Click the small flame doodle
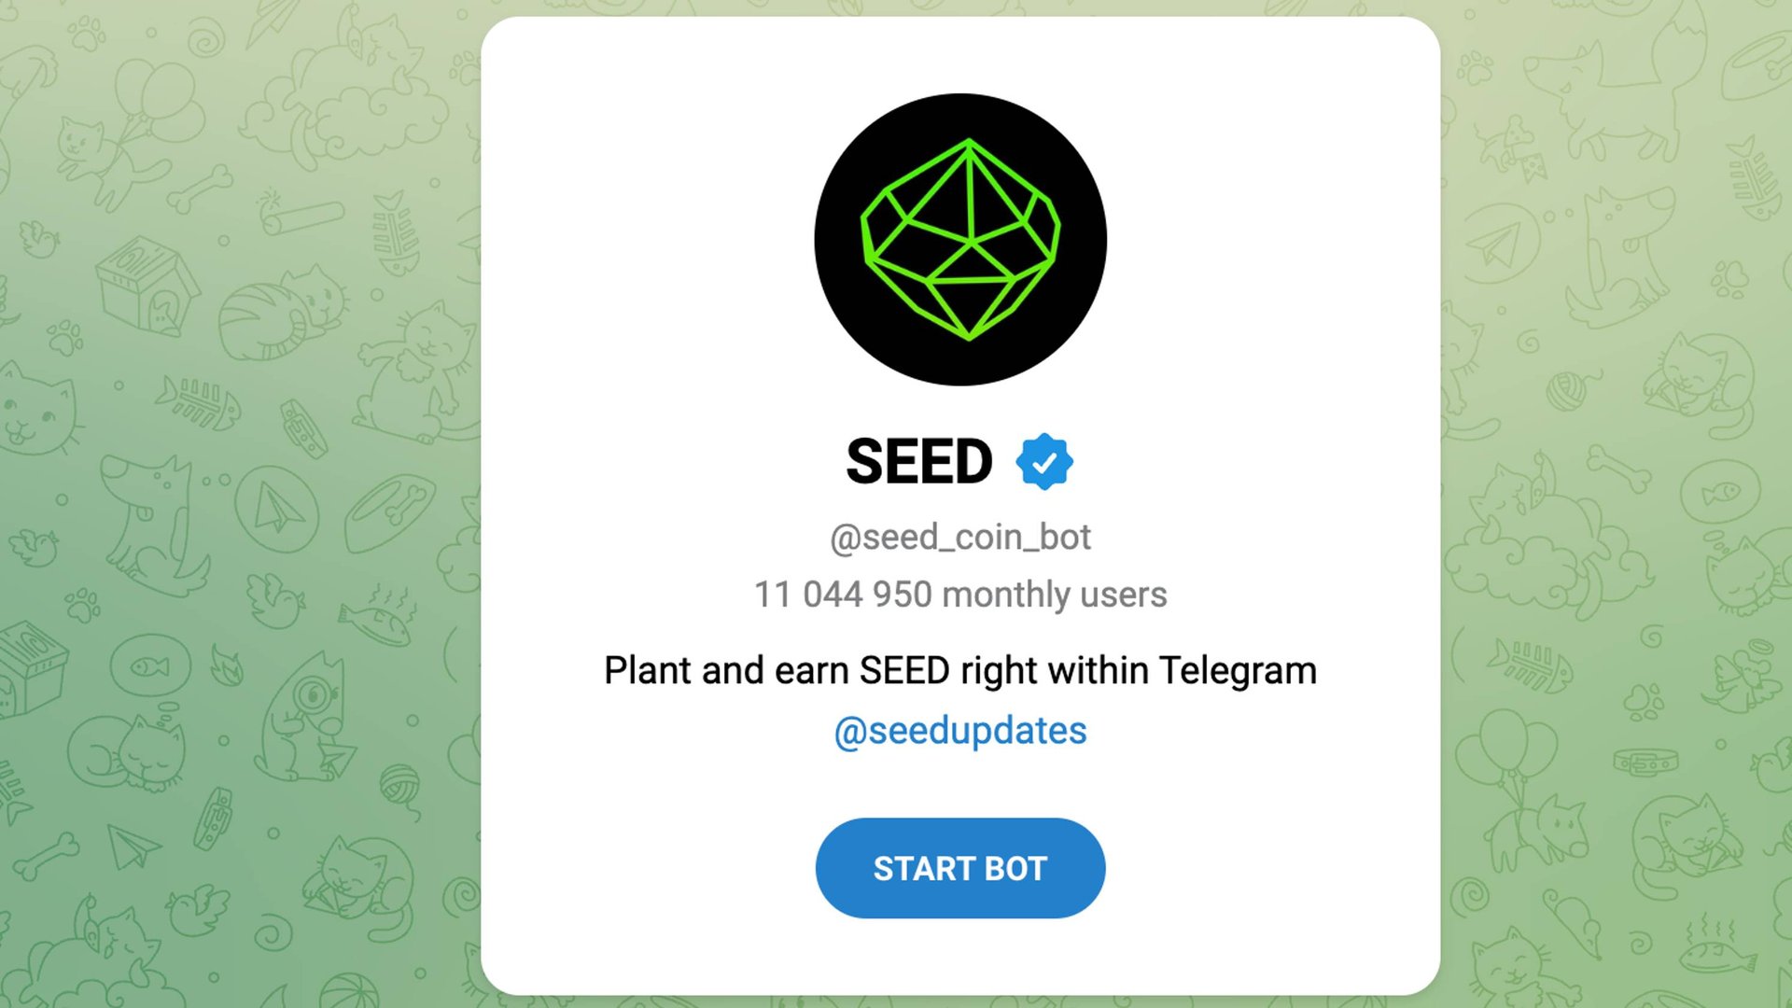The width and height of the screenshot is (1792, 1008). [227, 665]
